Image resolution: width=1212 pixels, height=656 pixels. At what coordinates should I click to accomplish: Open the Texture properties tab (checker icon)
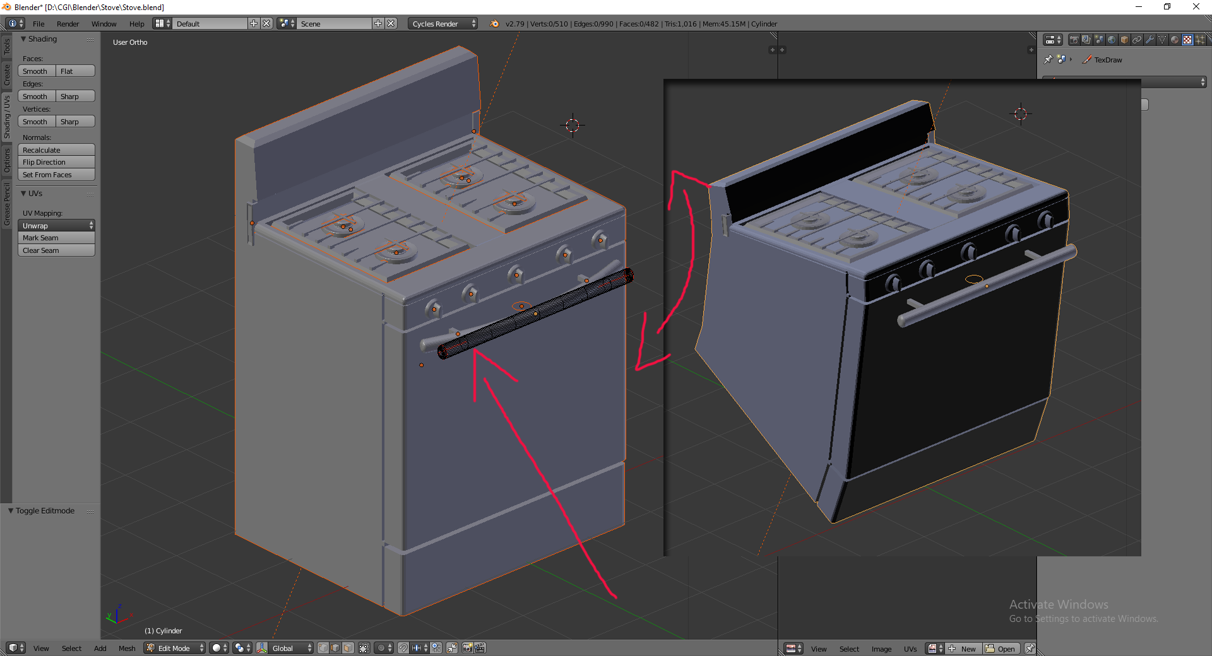[1187, 40]
